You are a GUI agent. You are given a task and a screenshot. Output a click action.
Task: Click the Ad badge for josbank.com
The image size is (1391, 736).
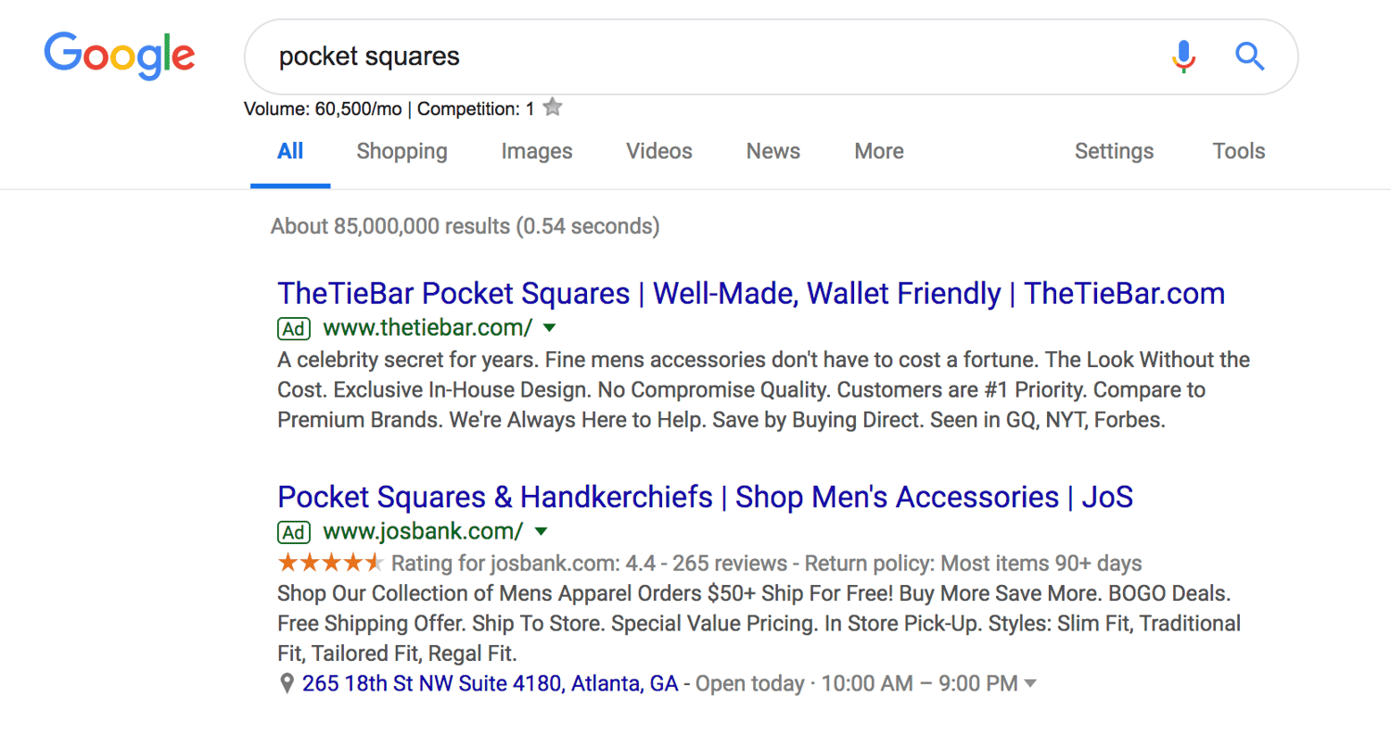click(294, 532)
